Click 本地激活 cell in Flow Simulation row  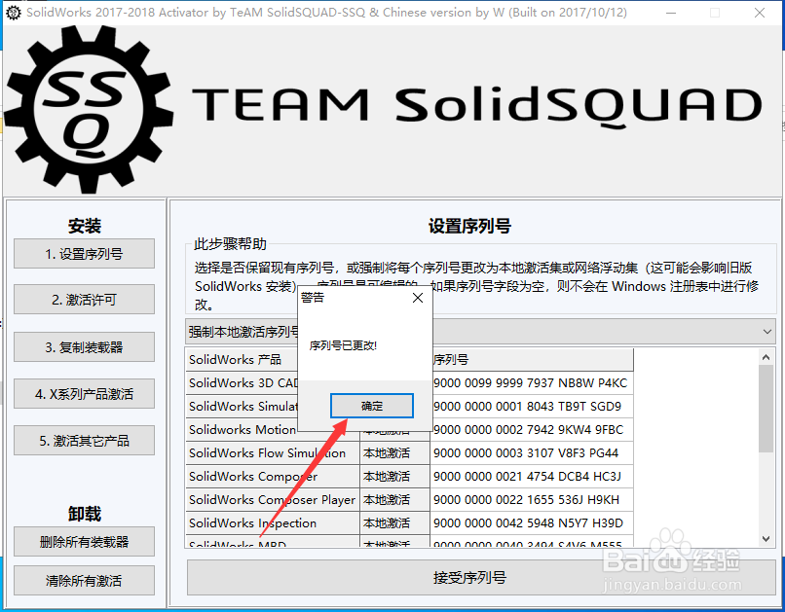394,453
